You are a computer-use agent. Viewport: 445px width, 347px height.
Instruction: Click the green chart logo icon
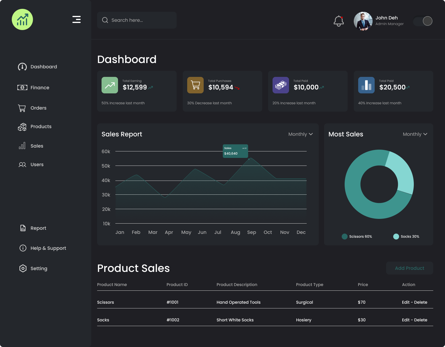click(x=22, y=19)
